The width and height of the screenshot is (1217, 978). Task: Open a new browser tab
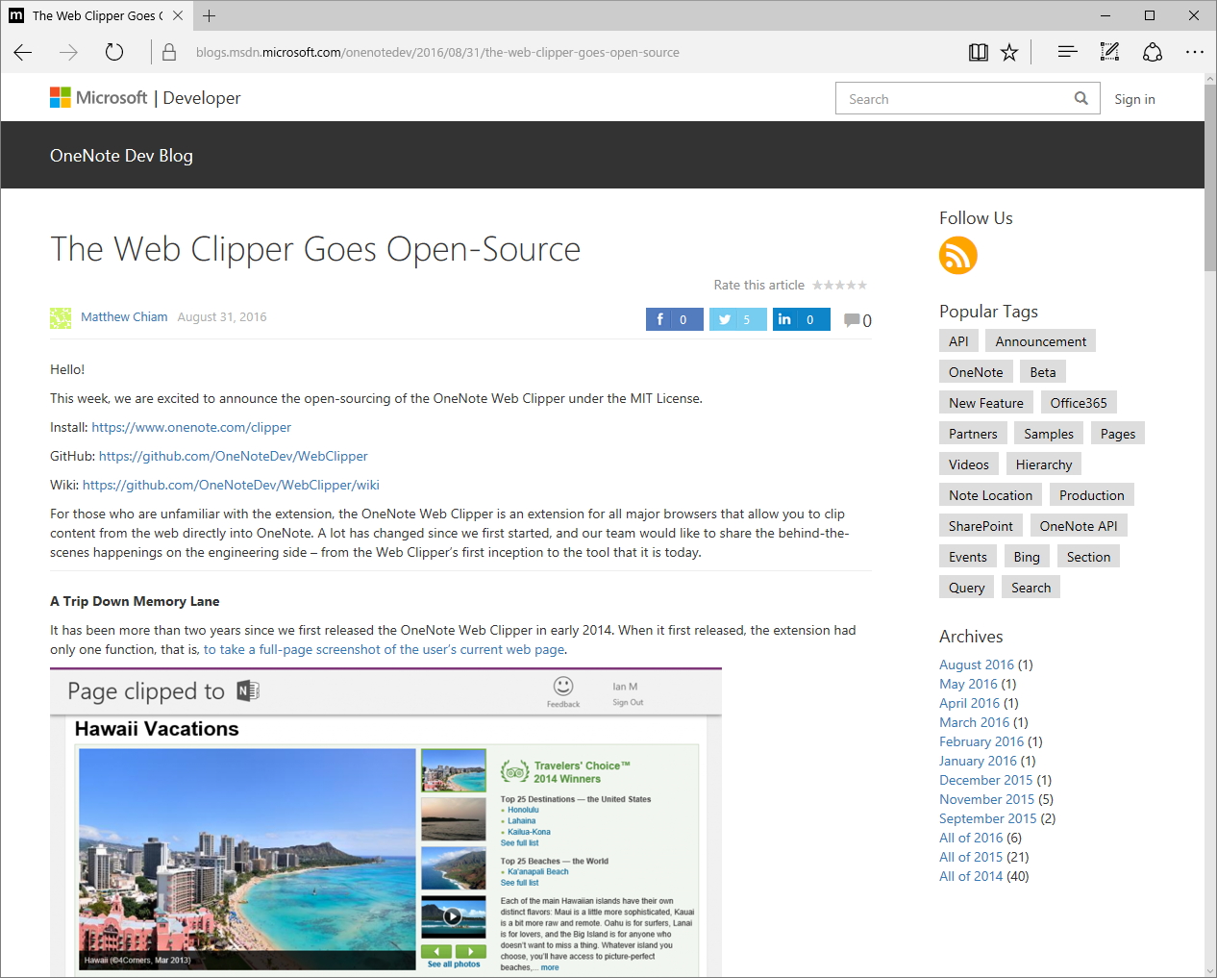pos(210,15)
